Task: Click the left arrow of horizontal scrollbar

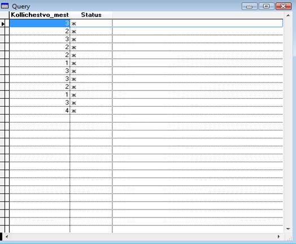Action: coord(7,237)
